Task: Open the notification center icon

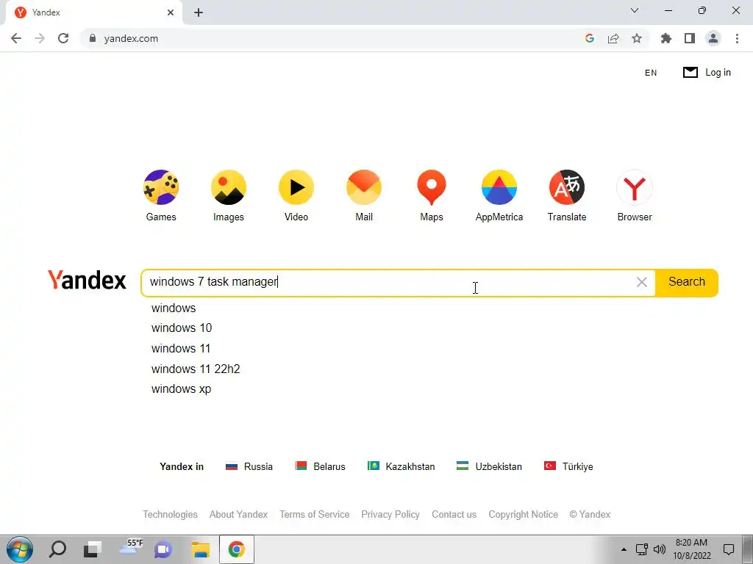Action: [x=729, y=549]
